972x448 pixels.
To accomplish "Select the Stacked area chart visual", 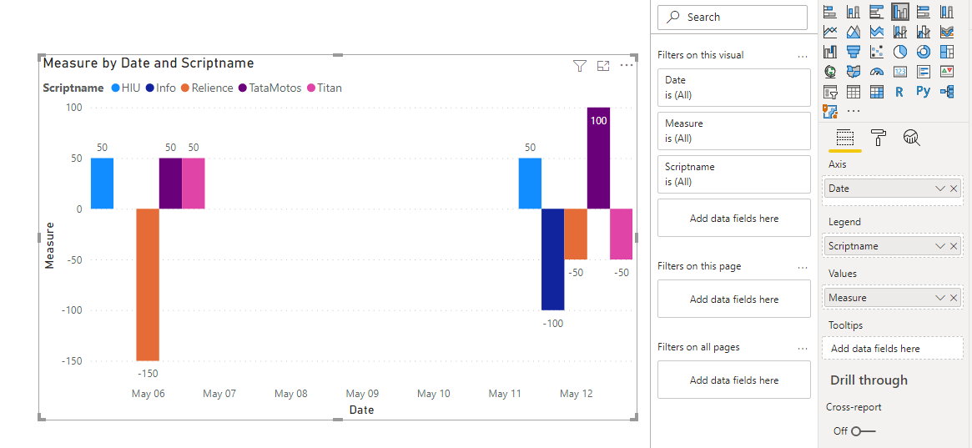I will click(877, 31).
